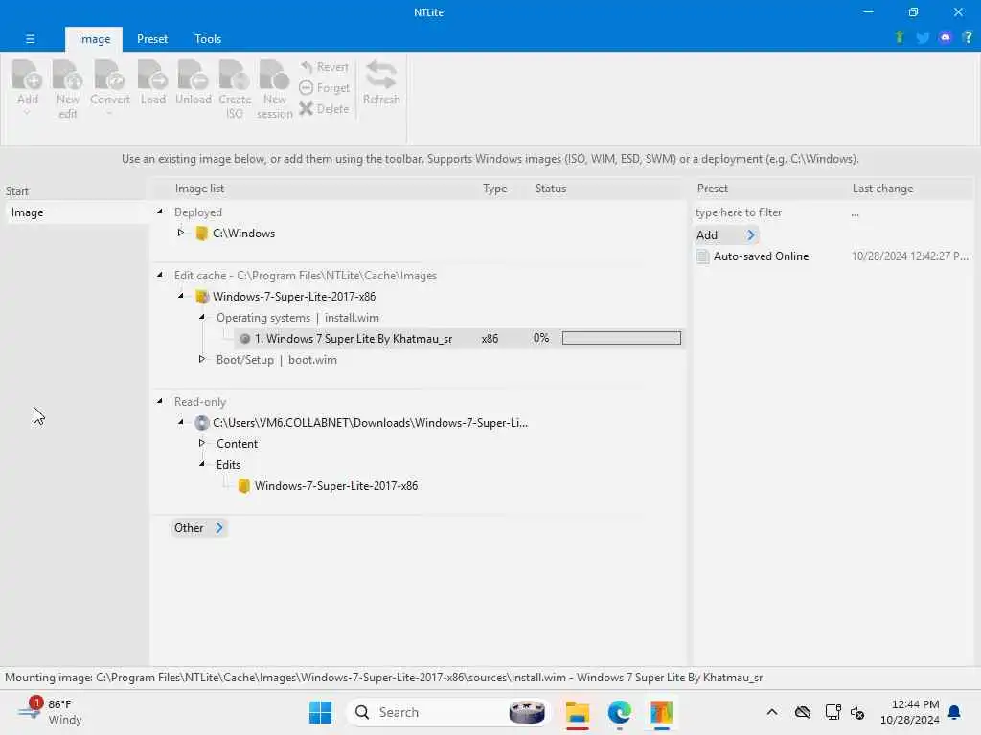Switch to the Preset ribbon tab
This screenshot has width=981, height=735.
pos(152,38)
